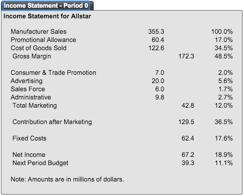This screenshot has height=196, width=244.
Task: Select the Manufacturer Sales row label
Action: 39,31
